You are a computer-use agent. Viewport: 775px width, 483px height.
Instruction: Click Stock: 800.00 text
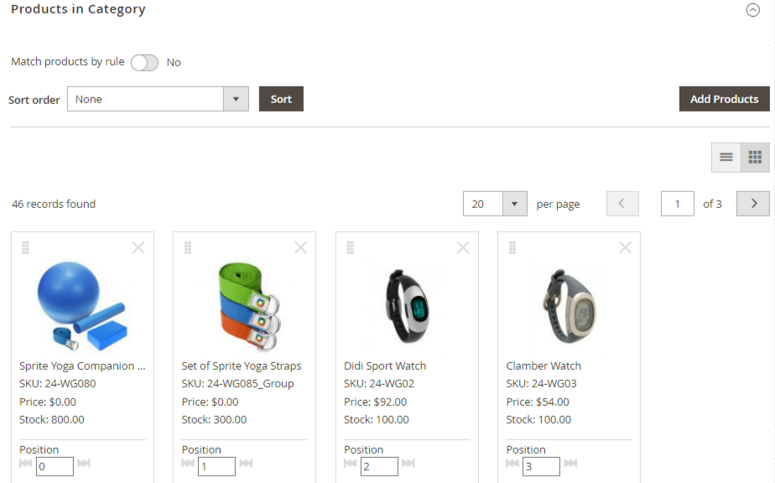(52, 420)
